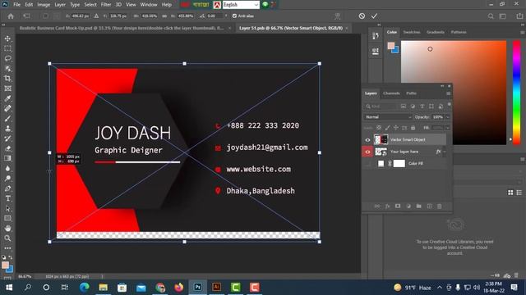Select the Brush tool
This screenshot has height=295, width=526.
click(x=7, y=118)
